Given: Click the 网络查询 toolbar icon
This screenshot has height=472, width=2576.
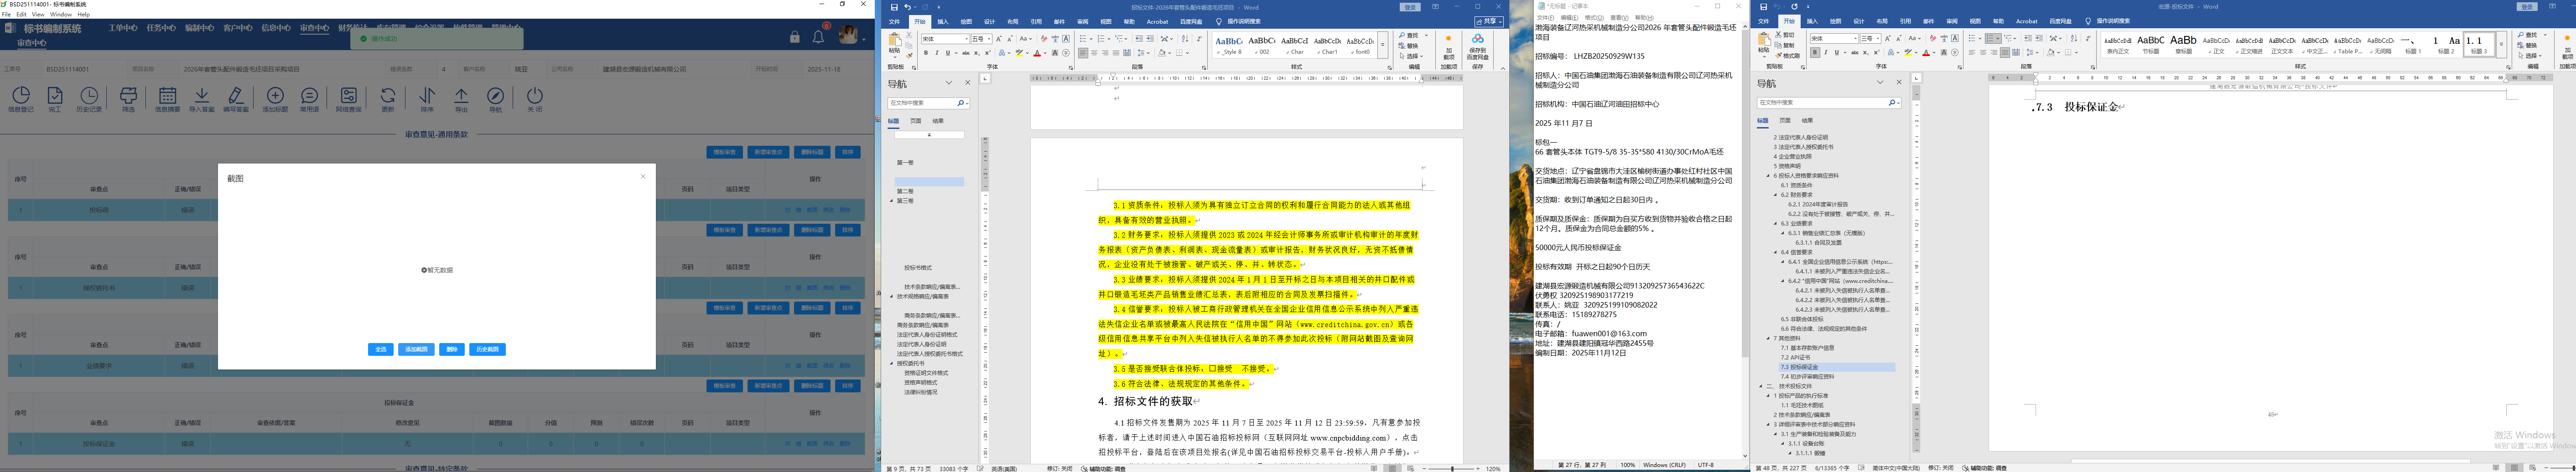Looking at the screenshot, I should 349,98.
